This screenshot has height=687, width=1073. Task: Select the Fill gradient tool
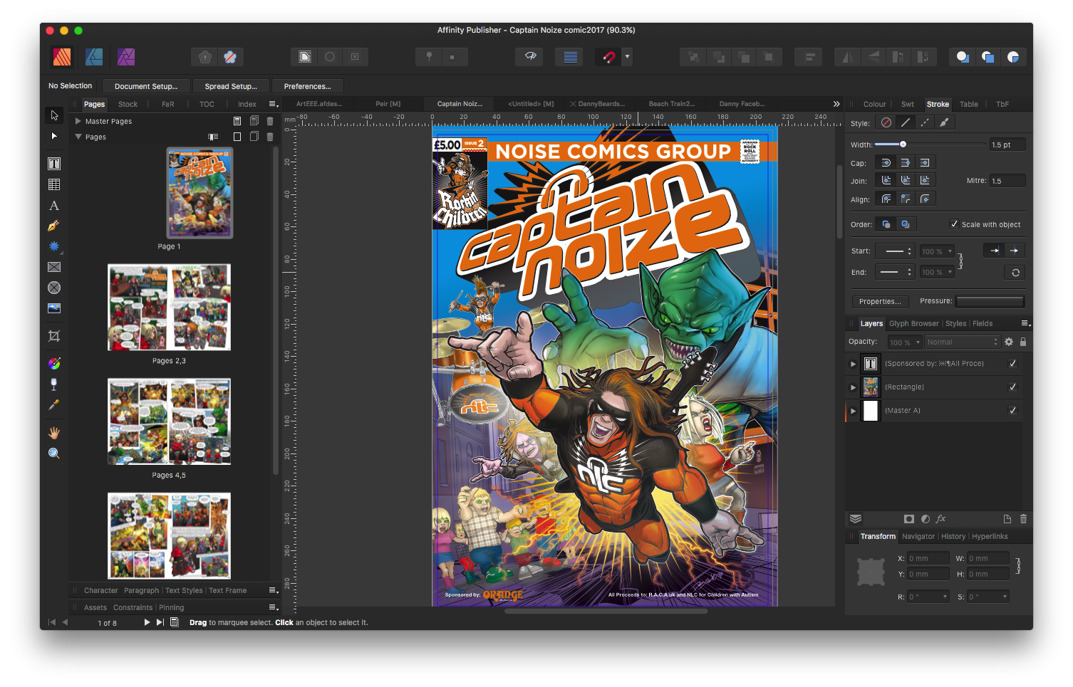54,364
